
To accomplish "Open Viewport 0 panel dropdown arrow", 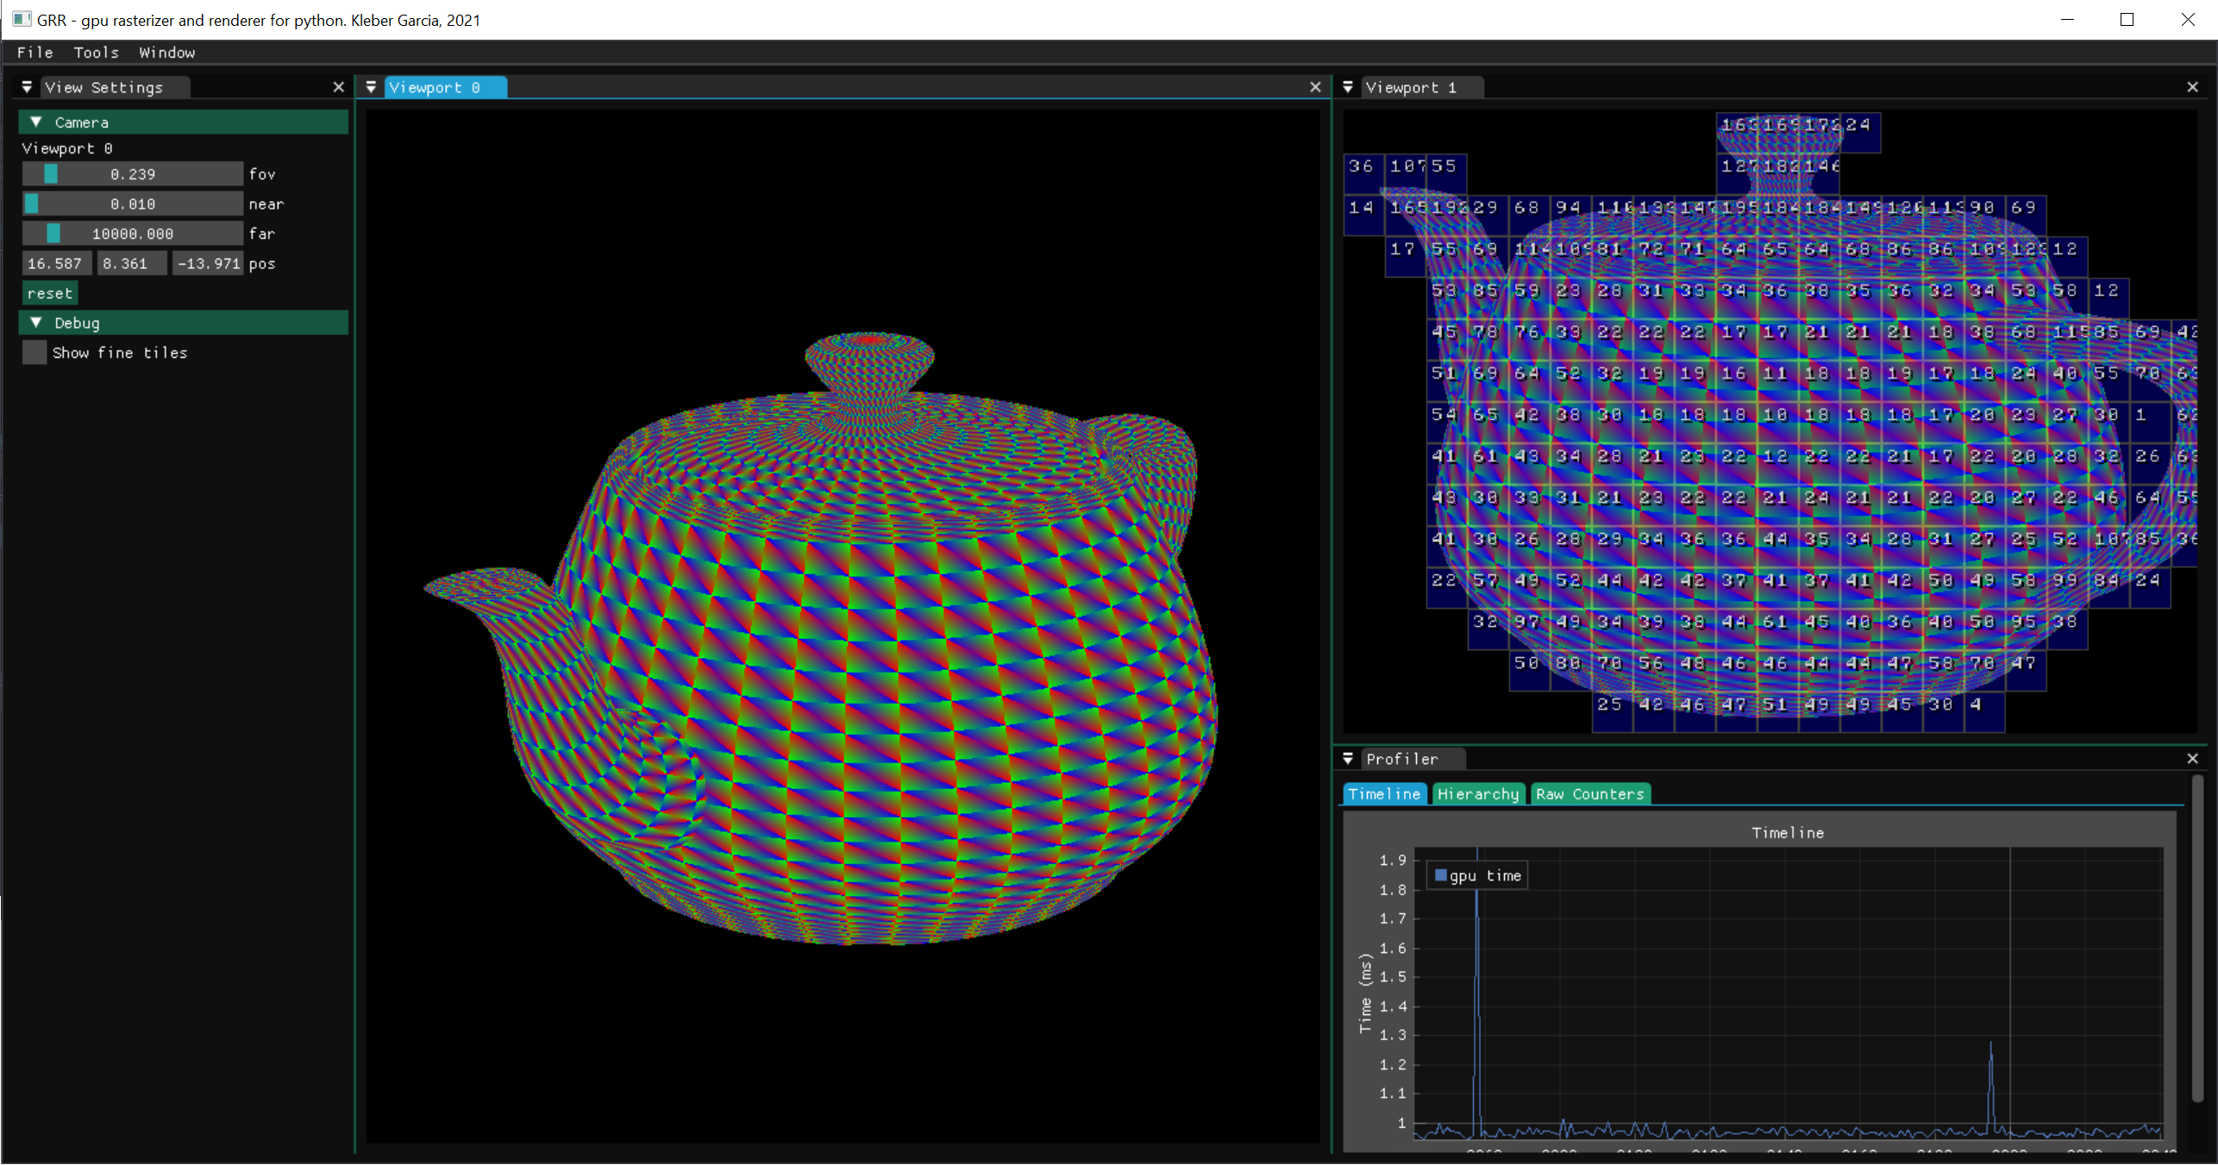I will coord(371,87).
